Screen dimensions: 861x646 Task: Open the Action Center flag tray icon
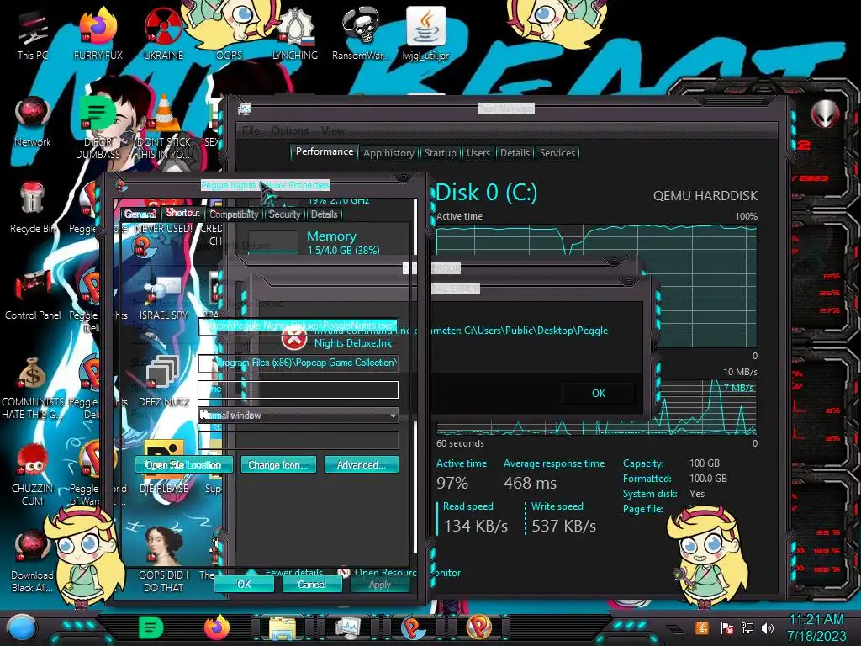[726, 627]
